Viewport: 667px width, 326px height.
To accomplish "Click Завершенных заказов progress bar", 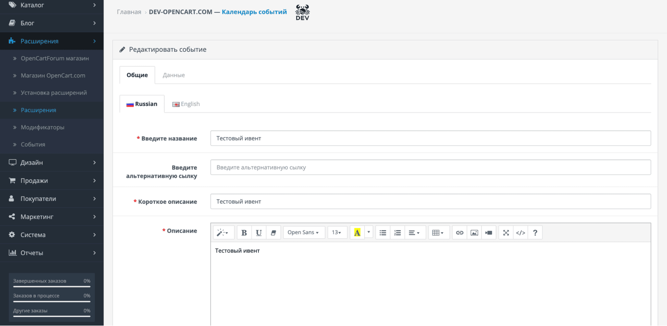I will 52,286.
